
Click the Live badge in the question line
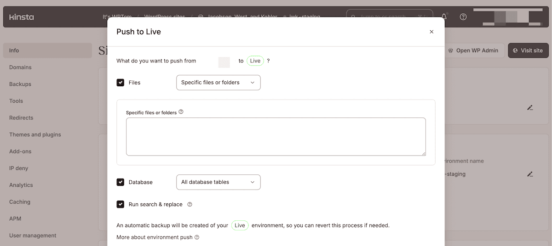click(x=255, y=61)
